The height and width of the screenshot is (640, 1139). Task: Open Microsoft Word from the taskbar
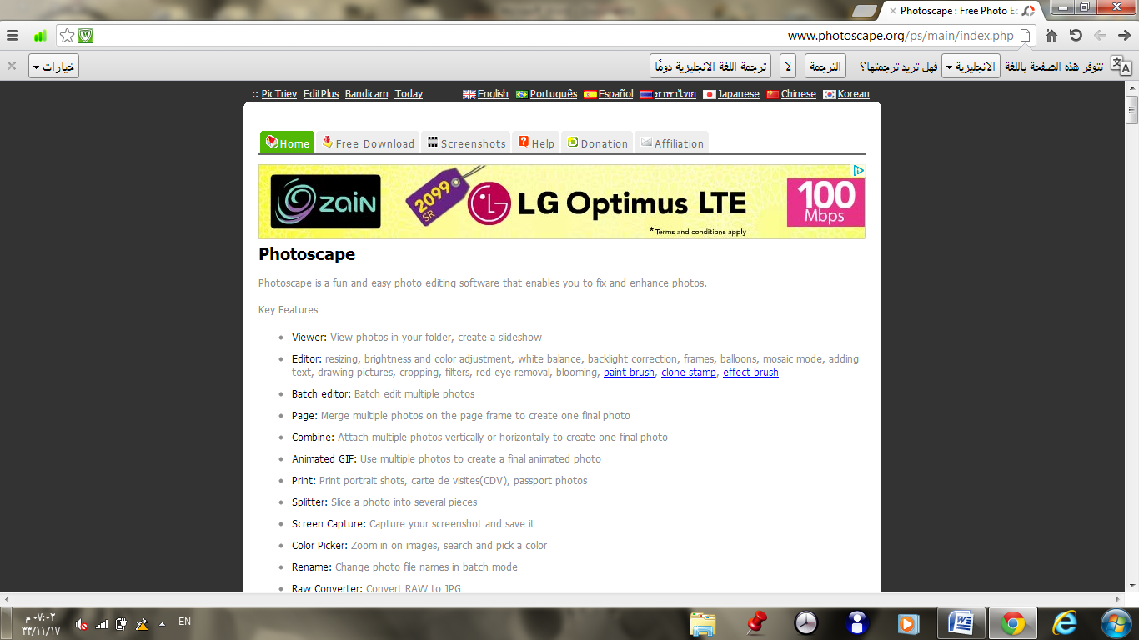pos(961,623)
